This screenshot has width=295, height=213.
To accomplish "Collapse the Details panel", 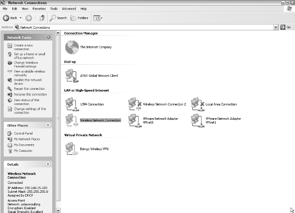I will pos(48,164).
